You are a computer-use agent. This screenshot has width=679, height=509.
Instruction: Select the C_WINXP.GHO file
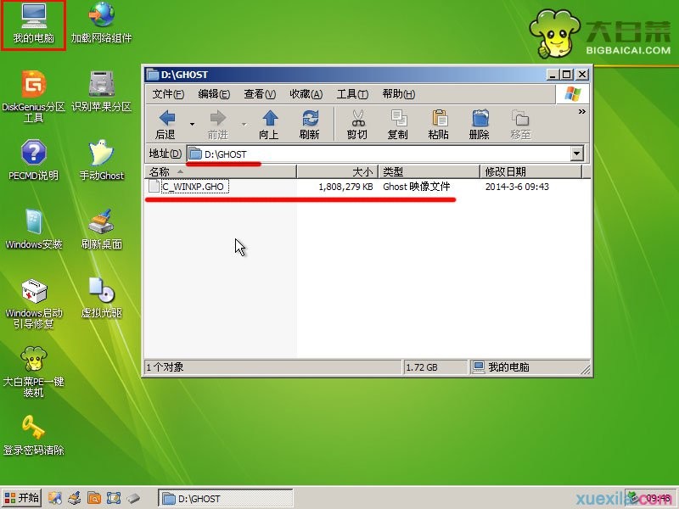coord(194,187)
